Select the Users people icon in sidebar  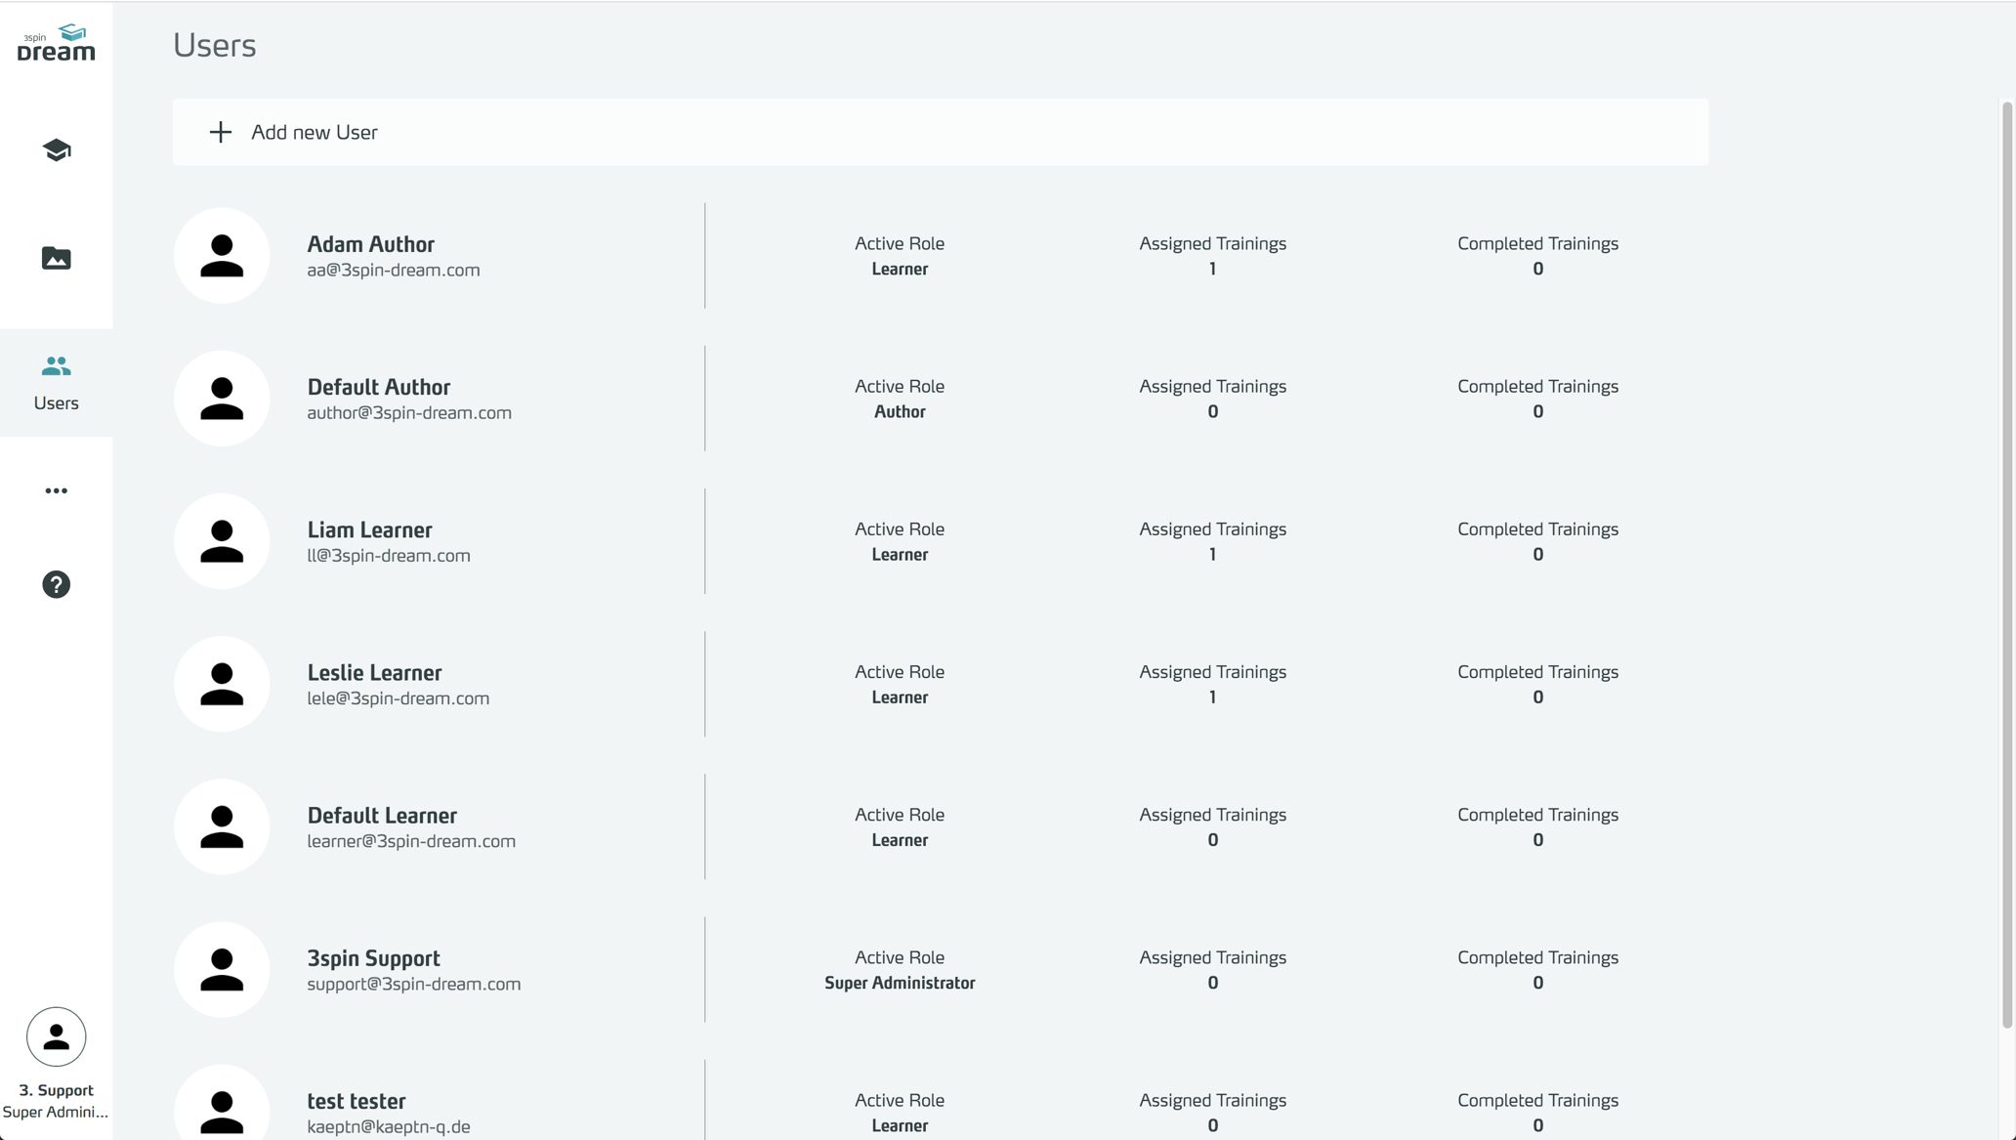(x=56, y=366)
